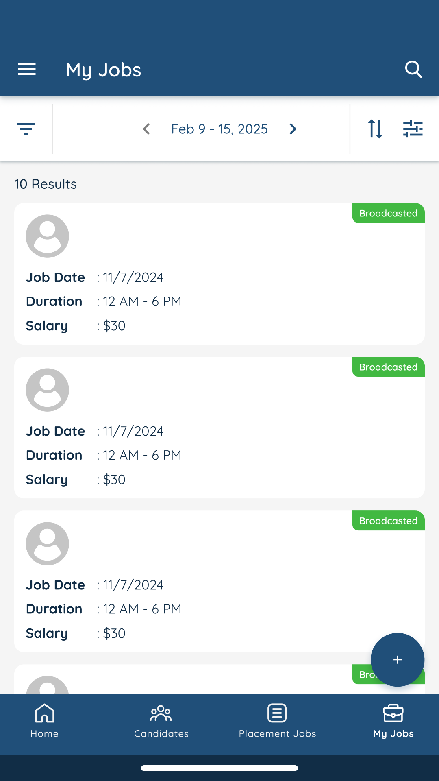Switch to the Candidates tab
The width and height of the screenshot is (439, 781).
pyautogui.click(x=161, y=721)
